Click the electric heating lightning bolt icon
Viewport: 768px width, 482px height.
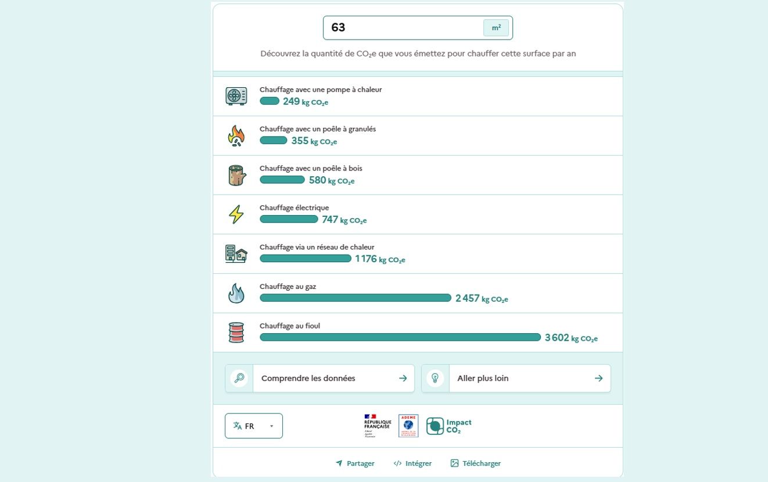236,215
